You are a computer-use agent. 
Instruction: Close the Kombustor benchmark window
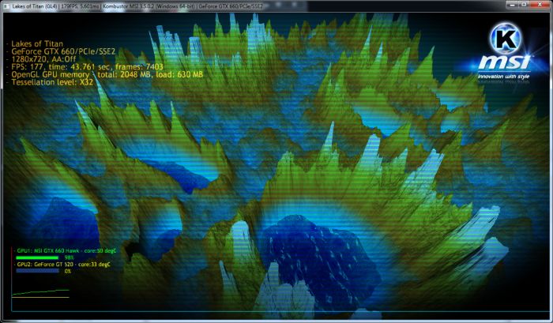(x=540, y=5)
